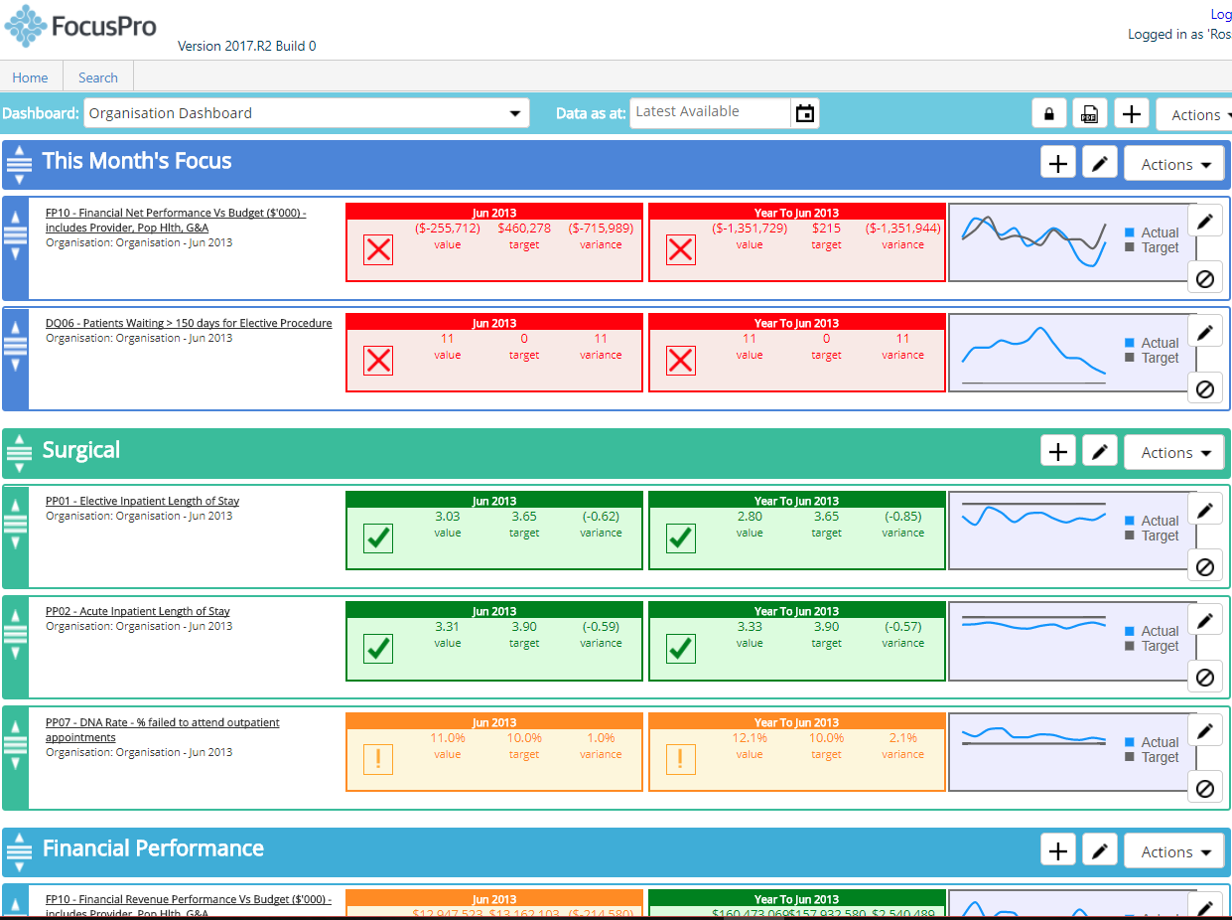Edit the This Month's Focus section
1232x920 pixels.
click(1099, 164)
